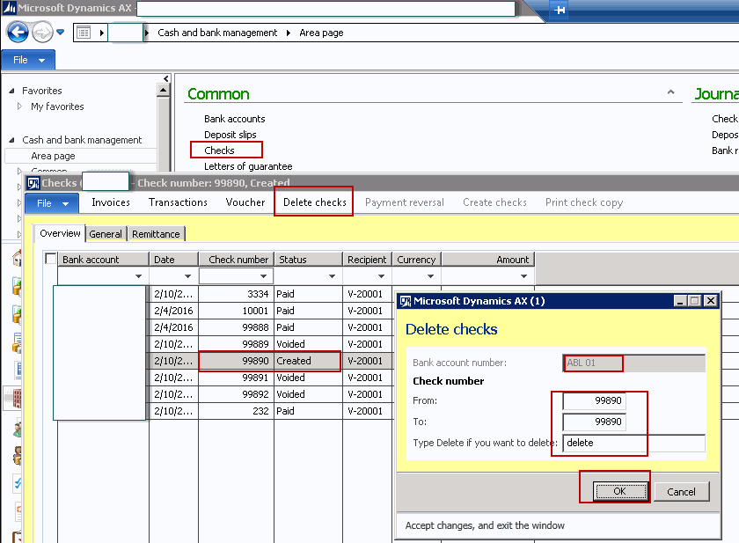
Task: Click OK in Delete checks dialog
Action: coord(619,491)
